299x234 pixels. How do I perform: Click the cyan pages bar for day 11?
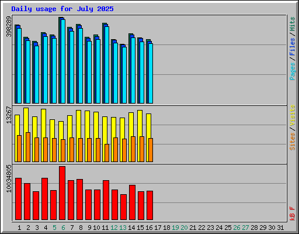pyautogui.click(x=107, y=65)
